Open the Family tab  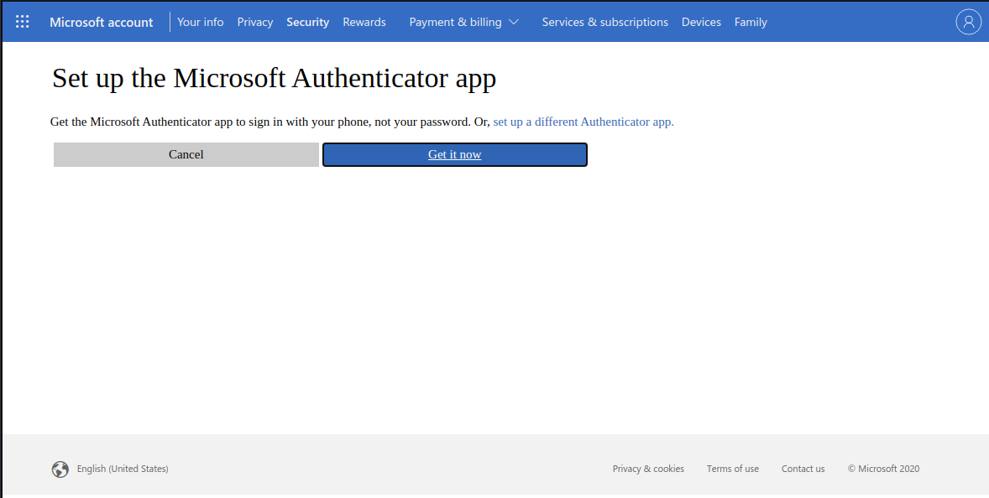(x=751, y=22)
